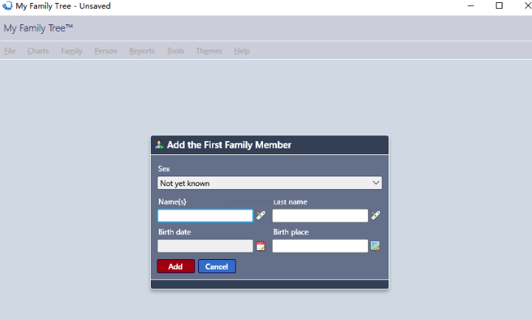The height and width of the screenshot is (319, 532).
Task: Click the map icon beside Birth place
Action: point(375,246)
